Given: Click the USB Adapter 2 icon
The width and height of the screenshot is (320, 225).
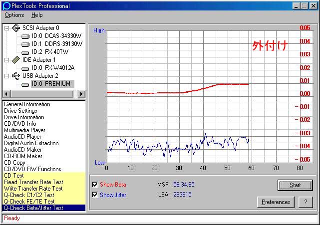Looking at the screenshot, I should [x=16, y=76].
